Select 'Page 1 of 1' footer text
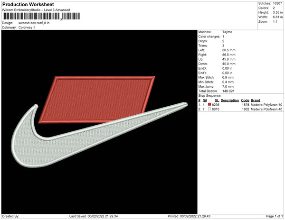This screenshot has width=285, height=220. (x=275, y=216)
